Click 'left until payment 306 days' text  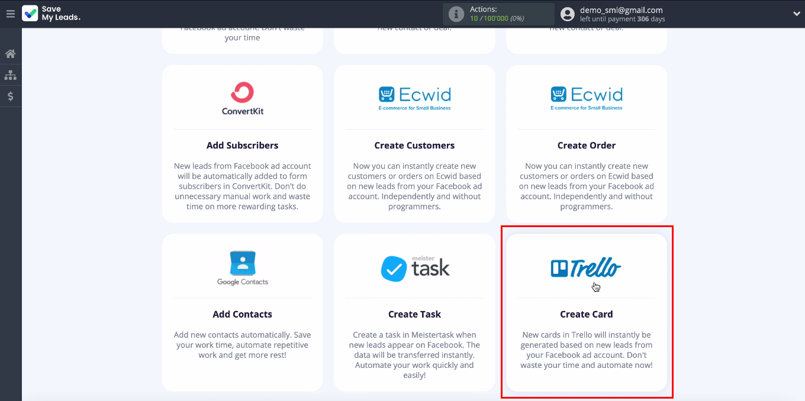622,20
